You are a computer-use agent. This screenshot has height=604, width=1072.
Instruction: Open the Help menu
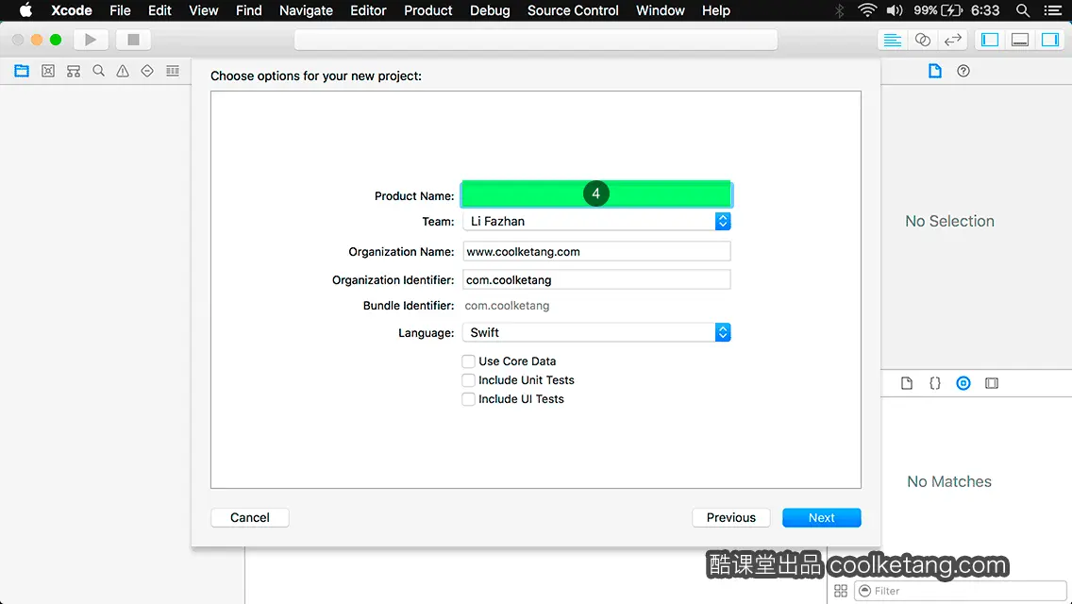(x=716, y=10)
